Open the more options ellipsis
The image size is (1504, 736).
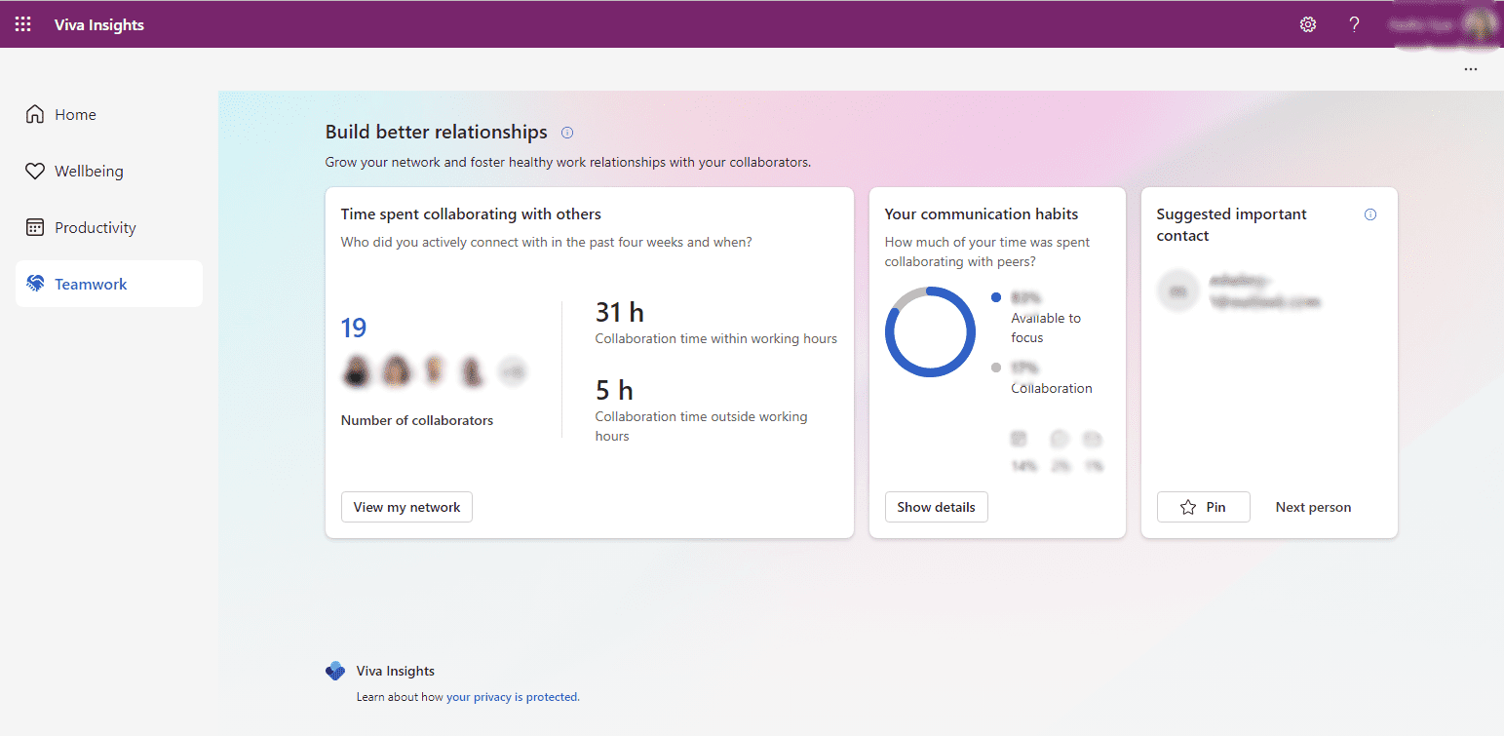point(1470,69)
